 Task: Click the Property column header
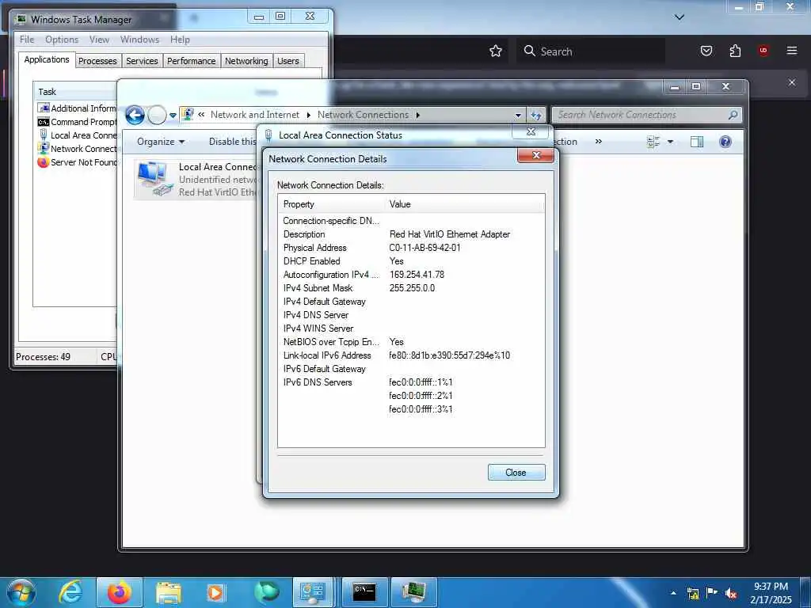pos(332,204)
